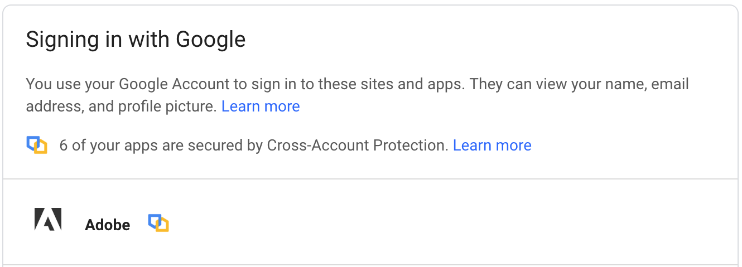Open Learn more link about Cross-Account Protection
This screenshot has height=267, width=742.
(x=492, y=145)
